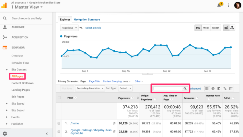Screen dimensions: 243x137
Task: Click the Pageviews sort arrow
Action: click(138, 98)
